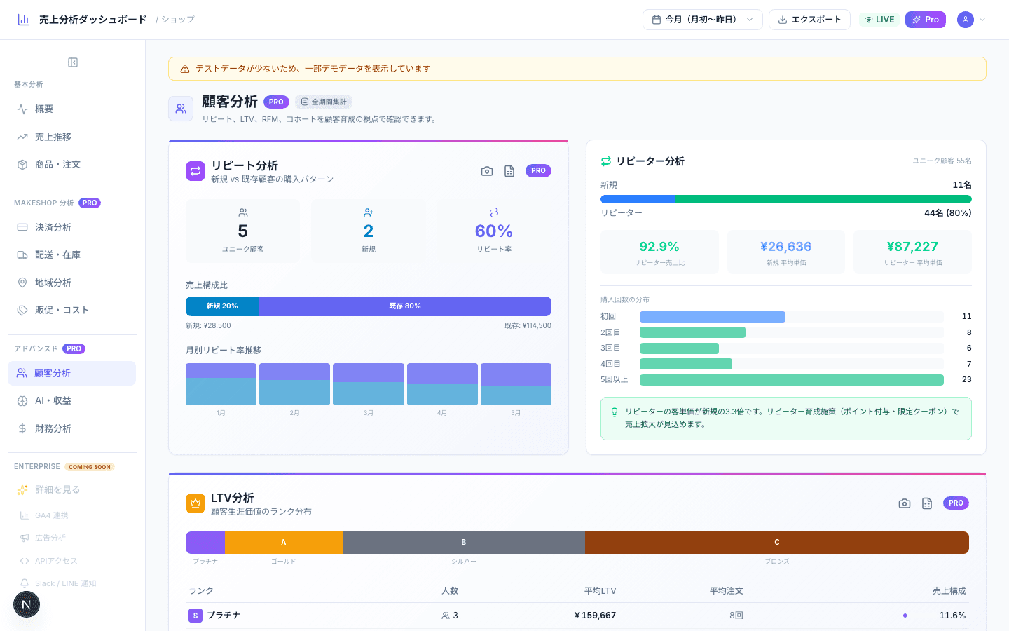Click the 5月 monthly repeat rate bar
This screenshot has width=1009, height=631.
pos(516,384)
